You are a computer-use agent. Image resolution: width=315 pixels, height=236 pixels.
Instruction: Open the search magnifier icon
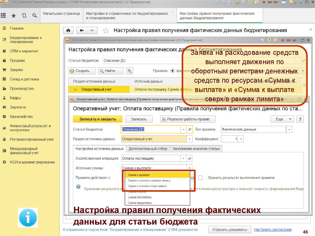[34, 15]
